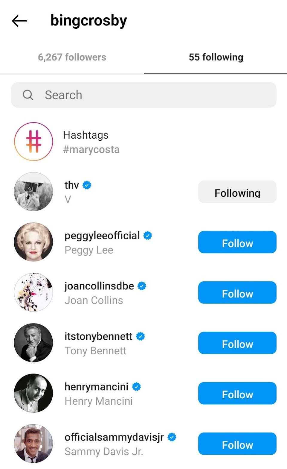Image resolution: width=287 pixels, height=469 pixels.
Task: Open the Hashtags circle icon
Action: pos(33,142)
